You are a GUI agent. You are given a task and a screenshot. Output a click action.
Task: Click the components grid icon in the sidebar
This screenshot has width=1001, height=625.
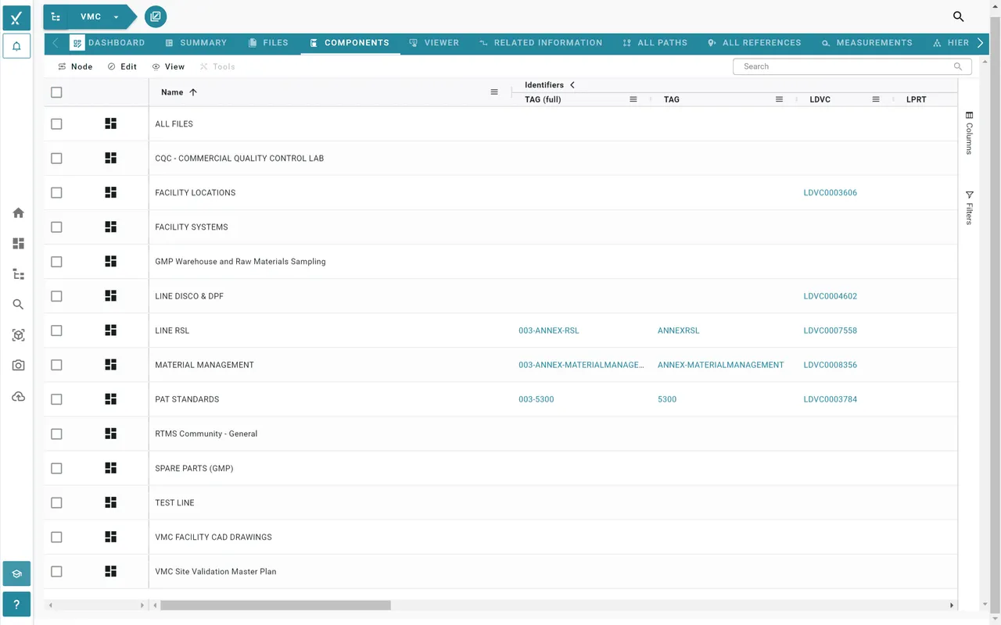(18, 243)
